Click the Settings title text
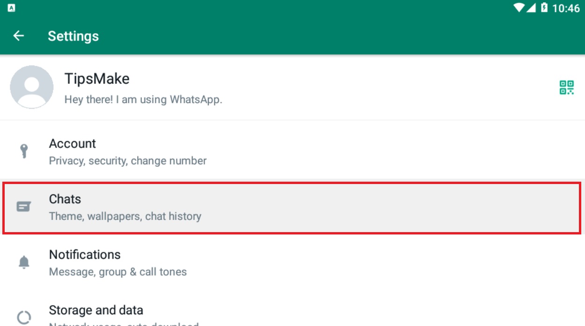The width and height of the screenshot is (585, 326). coord(73,36)
